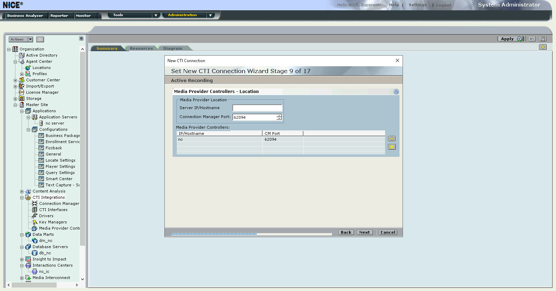
Task: Click the Active Directory icon
Action: (x=22, y=55)
